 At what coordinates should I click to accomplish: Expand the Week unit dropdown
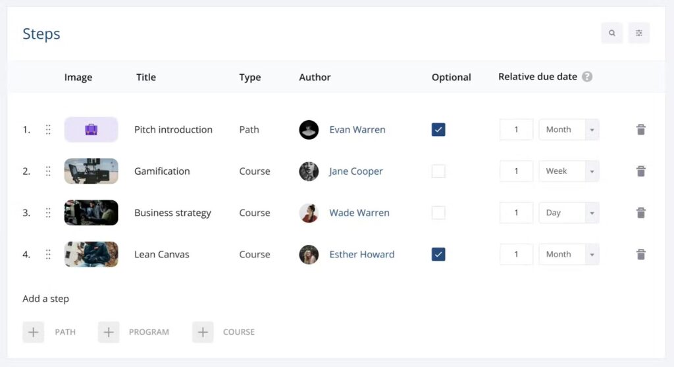569,171
